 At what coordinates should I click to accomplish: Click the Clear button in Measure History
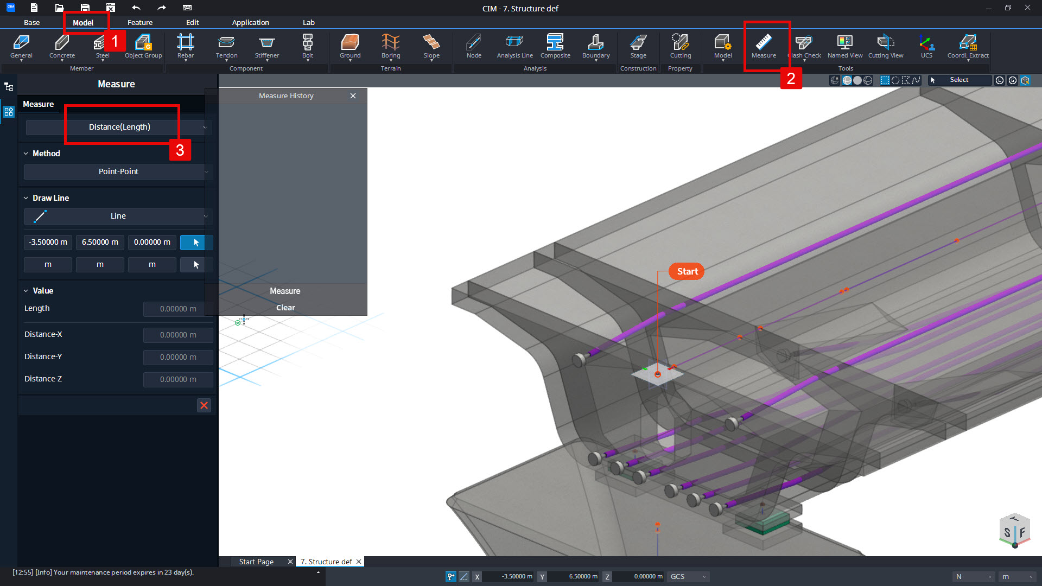[x=285, y=307]
